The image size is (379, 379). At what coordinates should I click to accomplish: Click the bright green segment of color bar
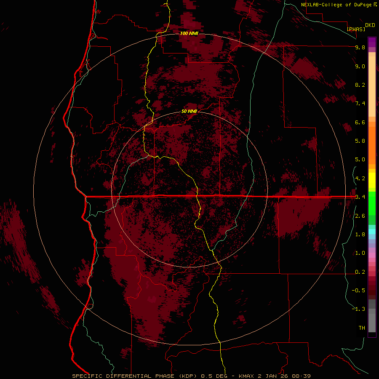tap(372, 203)
